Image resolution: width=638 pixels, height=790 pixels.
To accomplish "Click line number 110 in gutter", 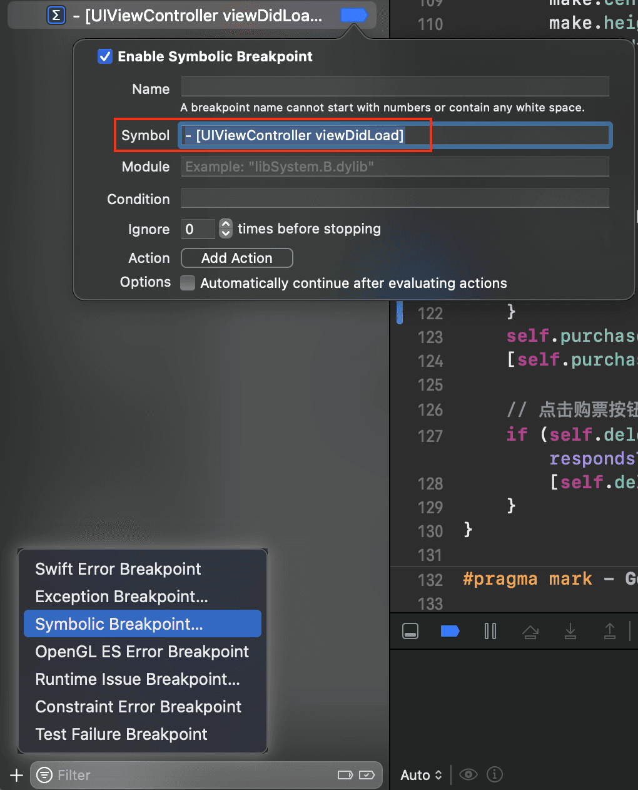I will (430, 24).
